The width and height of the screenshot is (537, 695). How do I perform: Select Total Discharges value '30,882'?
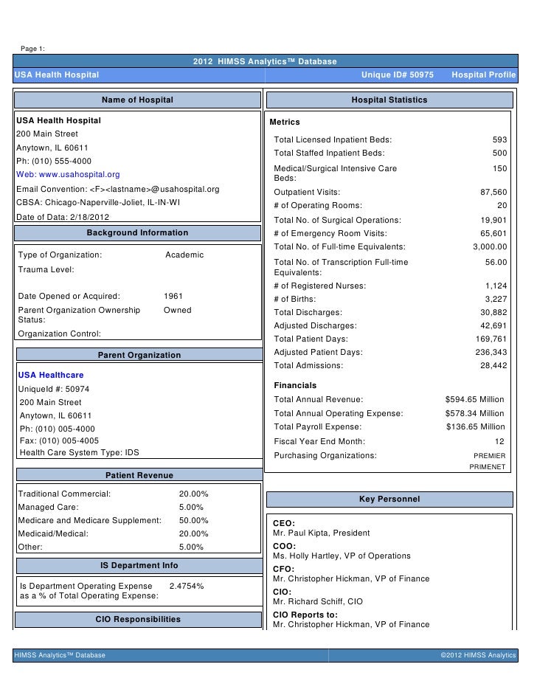493,313
